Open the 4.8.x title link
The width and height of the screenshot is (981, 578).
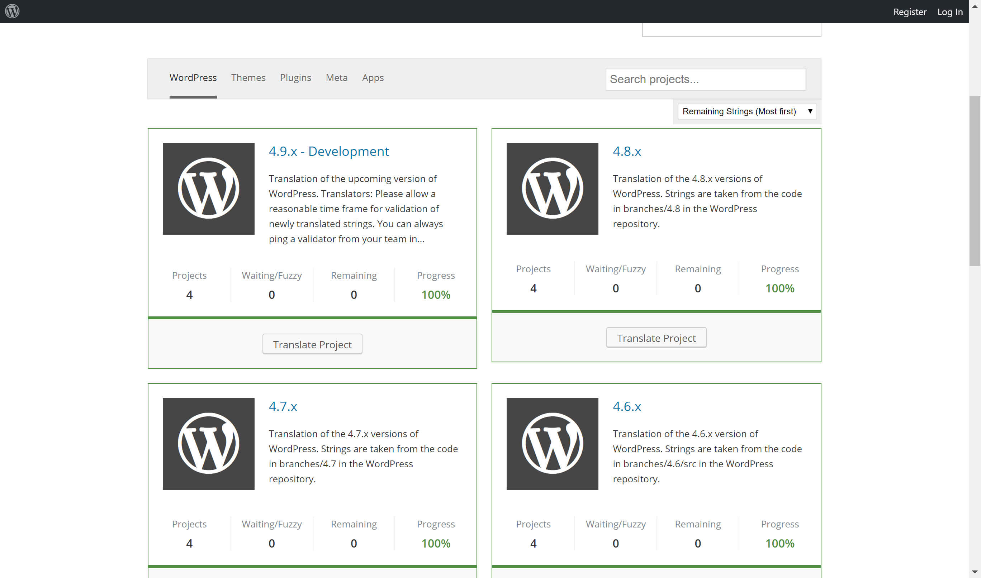[626, 151]
